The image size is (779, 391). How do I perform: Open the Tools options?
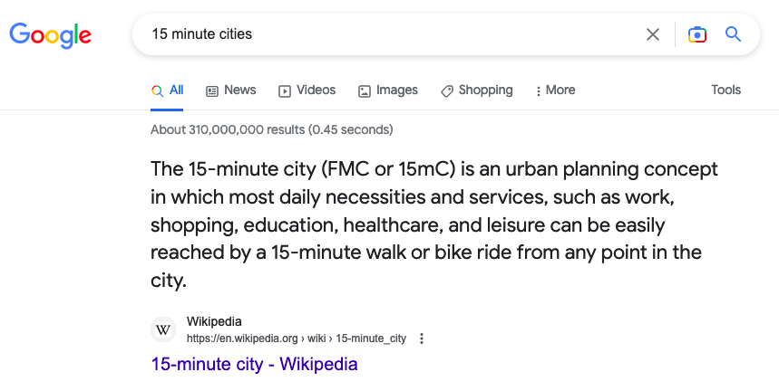coord(725,90)
